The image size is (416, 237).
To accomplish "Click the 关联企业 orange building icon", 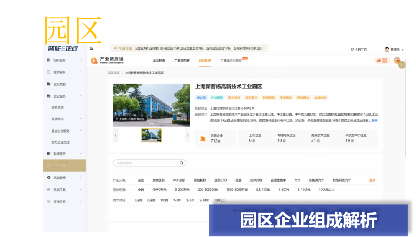I will (x=203, y=139).
